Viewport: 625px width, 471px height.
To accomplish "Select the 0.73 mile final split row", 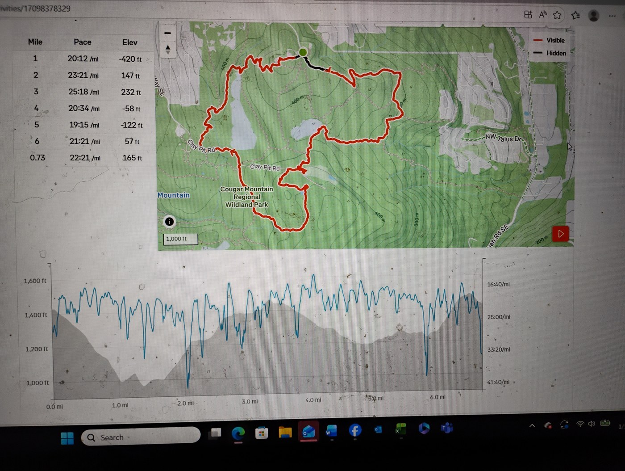I will (x=83, y=158).
